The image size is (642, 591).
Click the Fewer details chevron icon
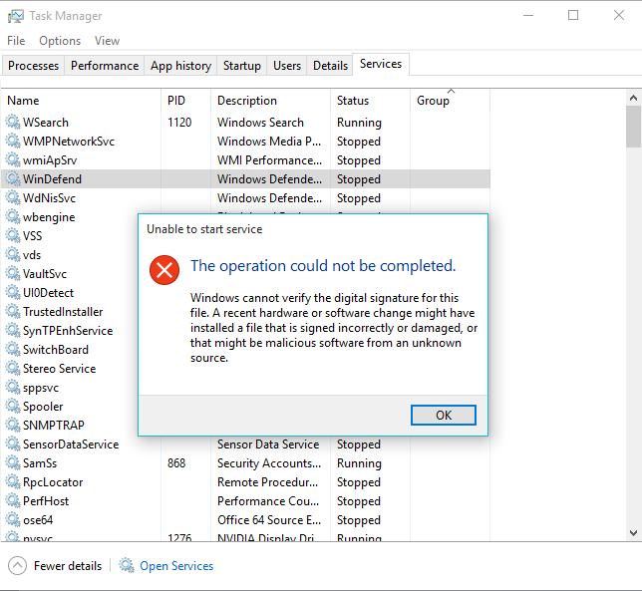17,566
